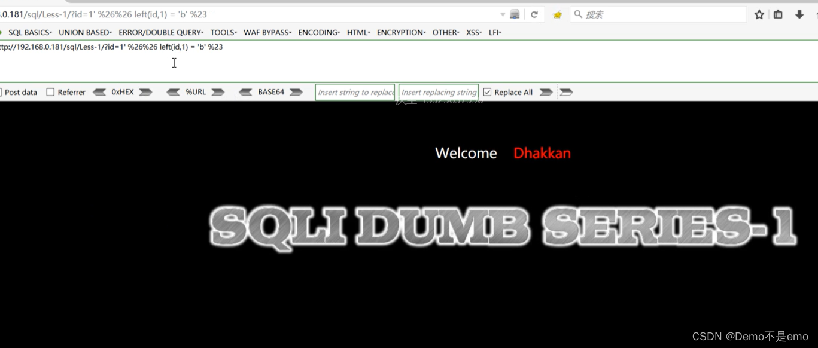
Task: Open the LFI menu
Action: click(x=495, y=32)
